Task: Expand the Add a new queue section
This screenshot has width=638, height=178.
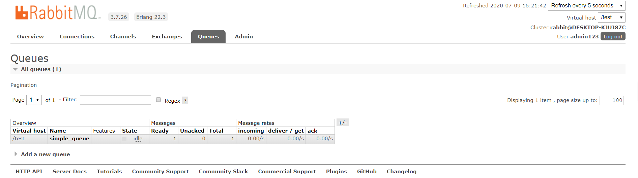Action: (42, 154)
